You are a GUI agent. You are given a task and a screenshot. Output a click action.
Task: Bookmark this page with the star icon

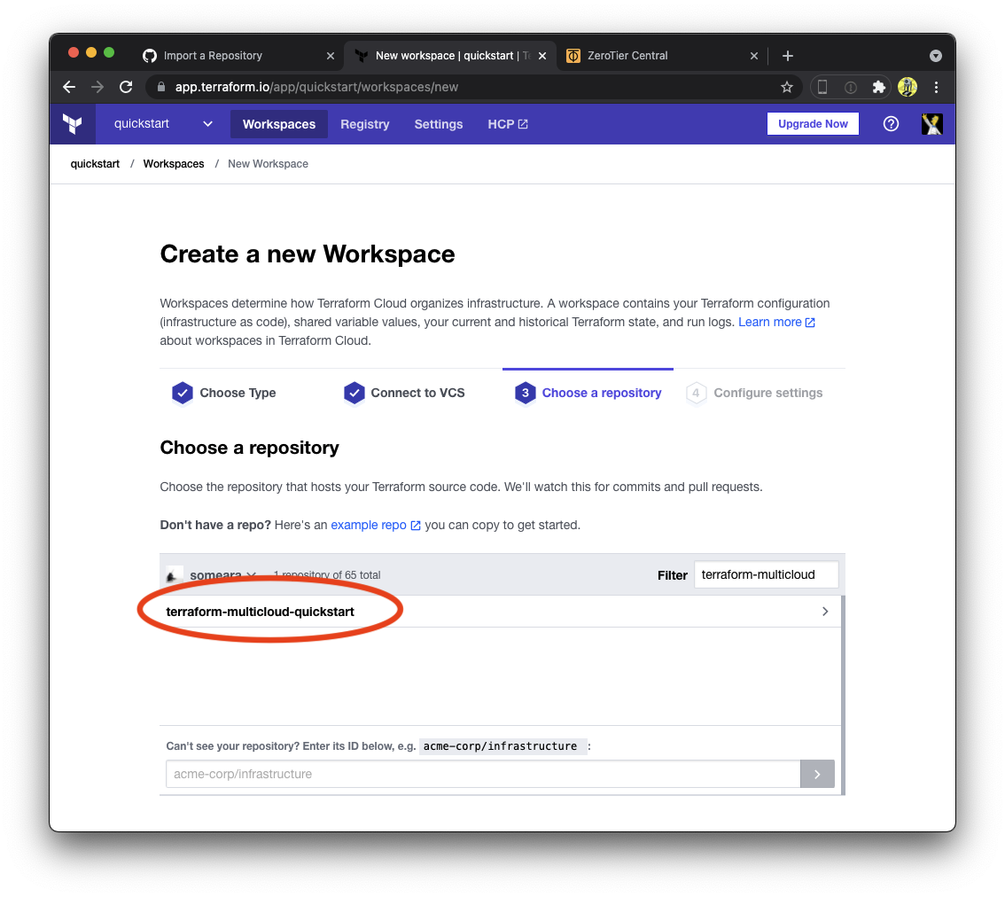tap(786, 87)
